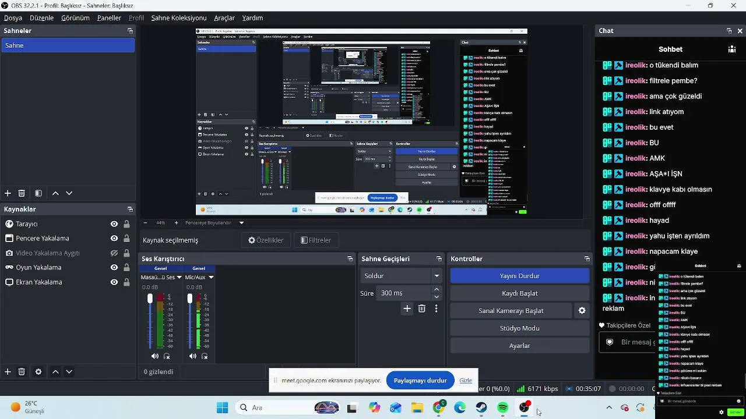The image size is (746, 419).
Task: Open Spotify from the taskbar
Action: click(x=503, y=408)
